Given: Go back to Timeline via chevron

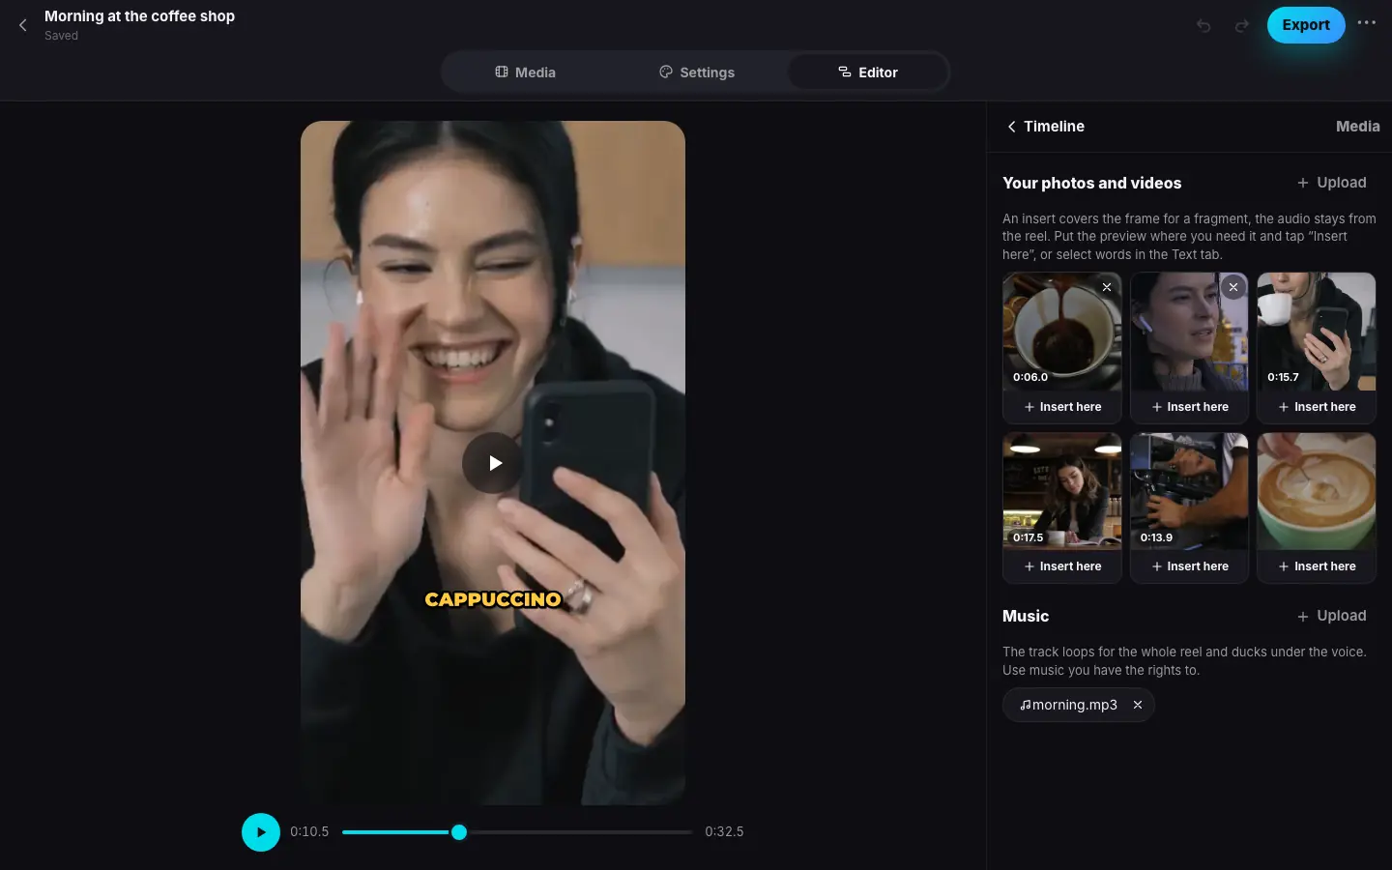Looking at the screenshot, I should pos(1045,127).
